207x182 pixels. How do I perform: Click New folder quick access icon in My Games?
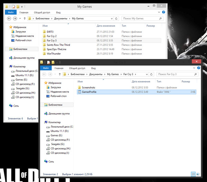pos(18,7)
